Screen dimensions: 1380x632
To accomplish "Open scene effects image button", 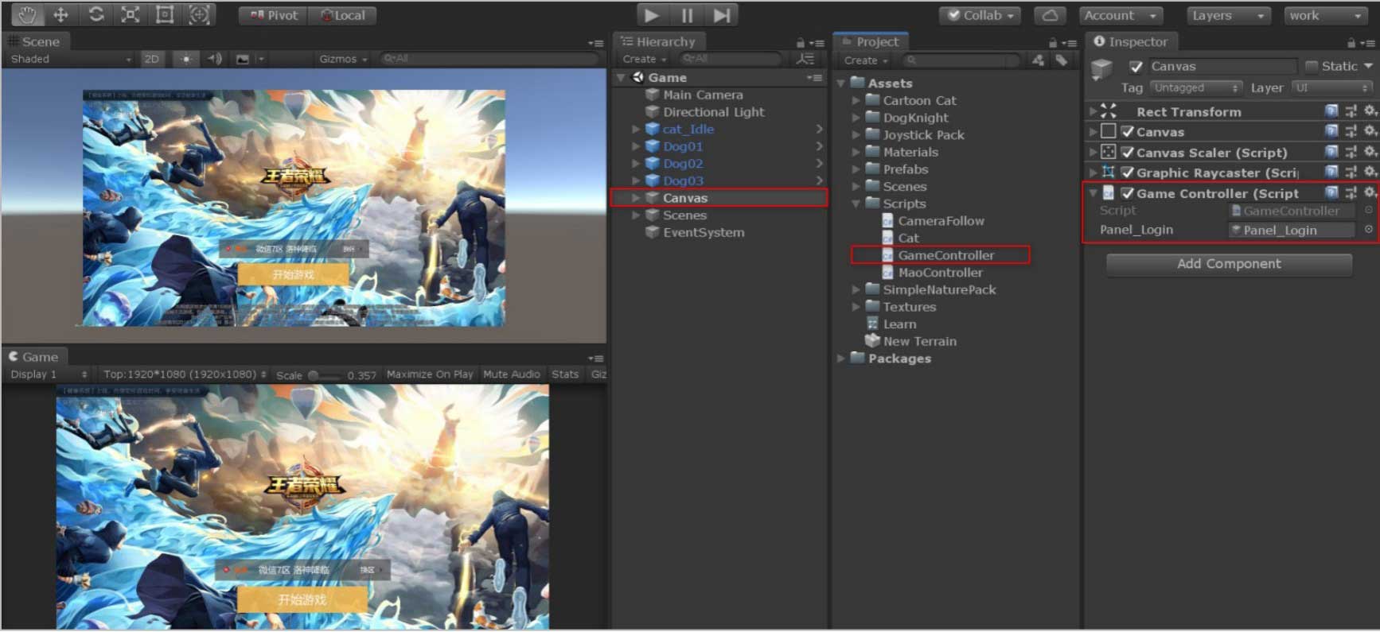I will (243, 59).
